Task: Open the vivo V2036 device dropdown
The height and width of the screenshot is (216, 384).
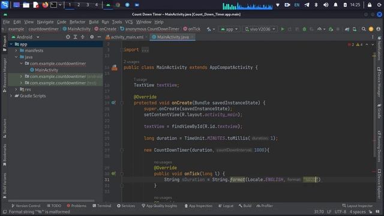Action: click(x=260, y=29)
